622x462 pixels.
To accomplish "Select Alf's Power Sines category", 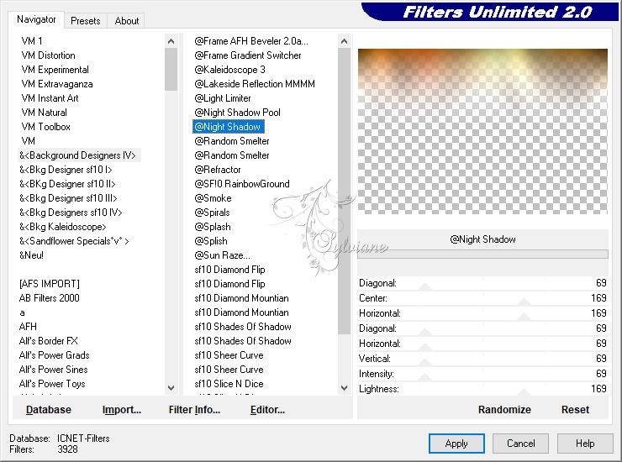I will pyautogui.click(x=54, y=370).
